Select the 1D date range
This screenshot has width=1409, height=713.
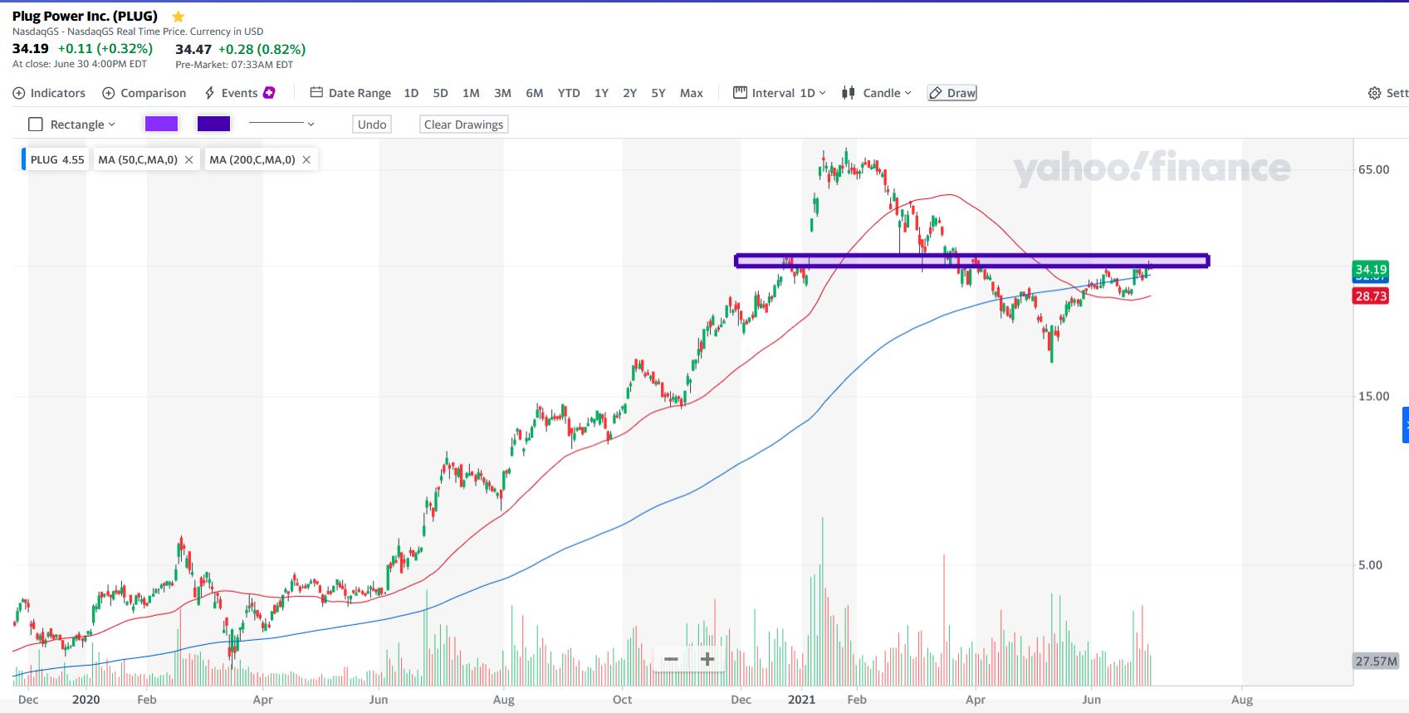point(411,93)
